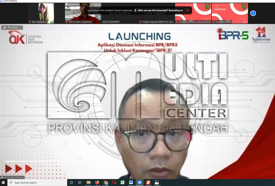Launch Firefox from the taskbar
275x186 pixels.
coord(97,182)
